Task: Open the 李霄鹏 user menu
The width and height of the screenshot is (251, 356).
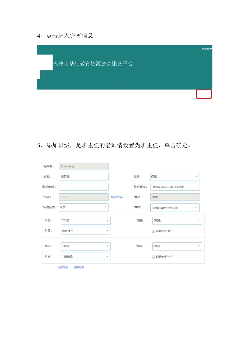Action: (207, 49)
